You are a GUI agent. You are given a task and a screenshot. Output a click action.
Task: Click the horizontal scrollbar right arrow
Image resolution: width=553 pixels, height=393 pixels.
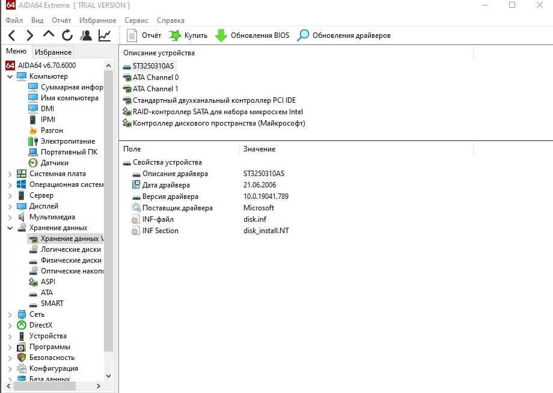tap(99, 386)
